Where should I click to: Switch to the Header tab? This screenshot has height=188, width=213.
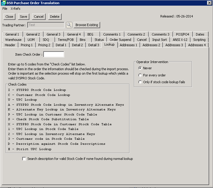tap(10, 45)
